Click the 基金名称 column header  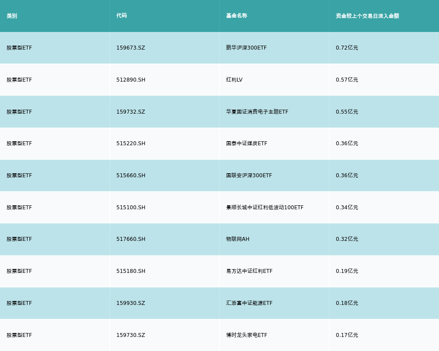tap(237, 16)
